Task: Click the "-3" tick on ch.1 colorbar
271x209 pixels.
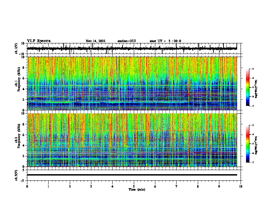Action: [x=252, y=69]
